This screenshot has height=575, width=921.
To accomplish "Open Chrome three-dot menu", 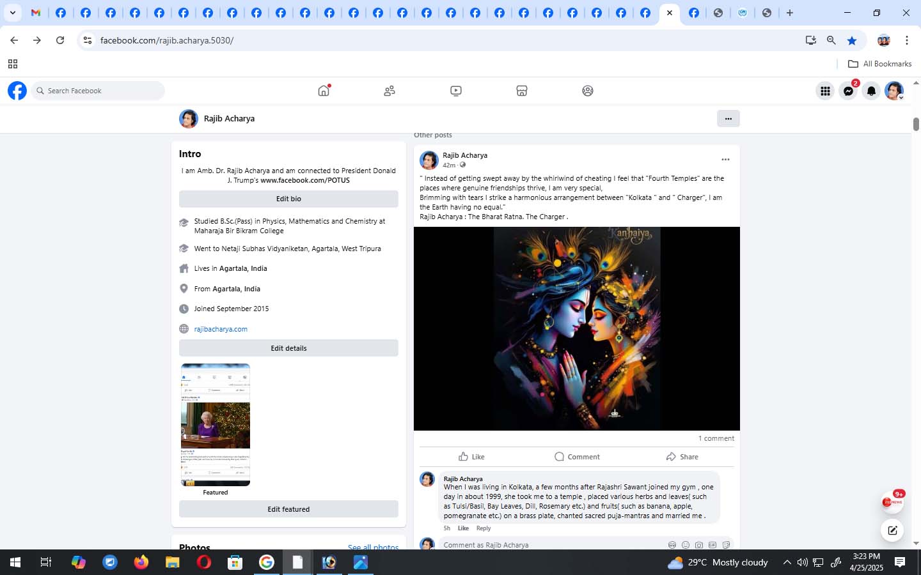I will pyautogui.click(x=907, y=40).
